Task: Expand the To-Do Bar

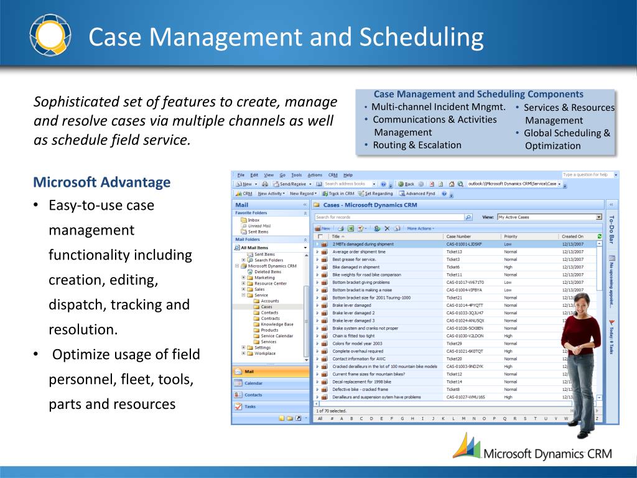Action: 611,204
